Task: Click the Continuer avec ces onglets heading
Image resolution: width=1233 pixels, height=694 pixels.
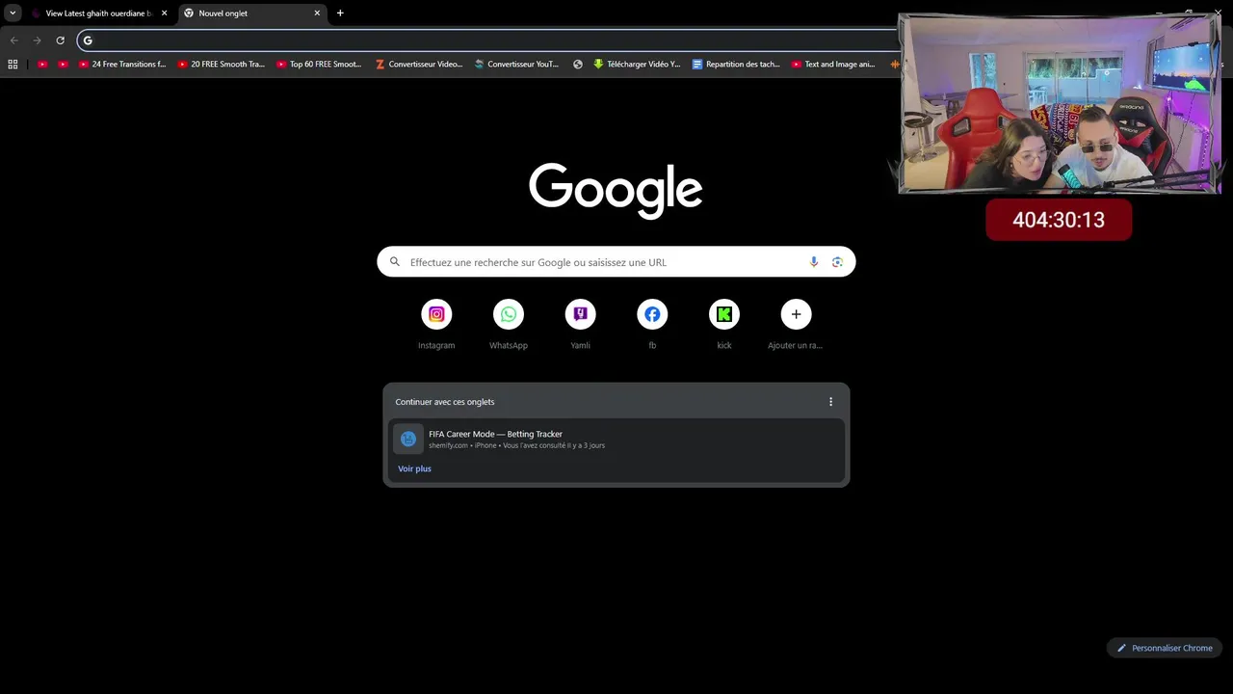Action: point(445,402)
